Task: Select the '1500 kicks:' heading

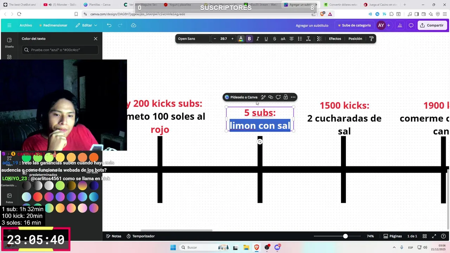Action: [x=344, y=105]
